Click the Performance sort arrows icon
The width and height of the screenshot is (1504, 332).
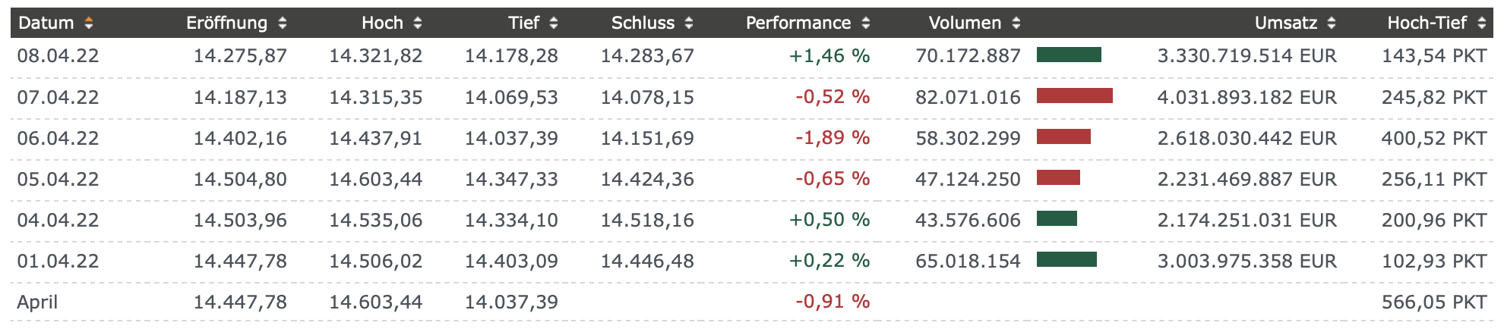(x=866, y=23)
